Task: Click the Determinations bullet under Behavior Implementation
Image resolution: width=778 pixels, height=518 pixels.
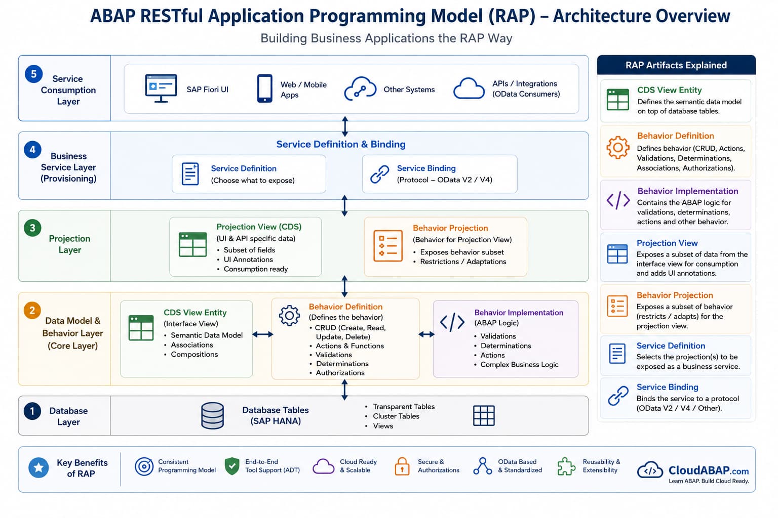Action: pyautogui.click(x=505, y=346)
